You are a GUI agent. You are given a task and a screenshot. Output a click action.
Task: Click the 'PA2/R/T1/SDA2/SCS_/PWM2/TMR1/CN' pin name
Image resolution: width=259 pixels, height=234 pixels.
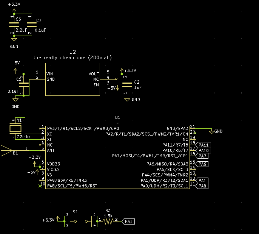pos(146,134)
